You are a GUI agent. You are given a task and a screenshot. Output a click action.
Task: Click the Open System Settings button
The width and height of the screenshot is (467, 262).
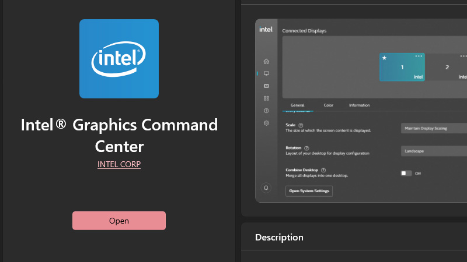point(309,191)
